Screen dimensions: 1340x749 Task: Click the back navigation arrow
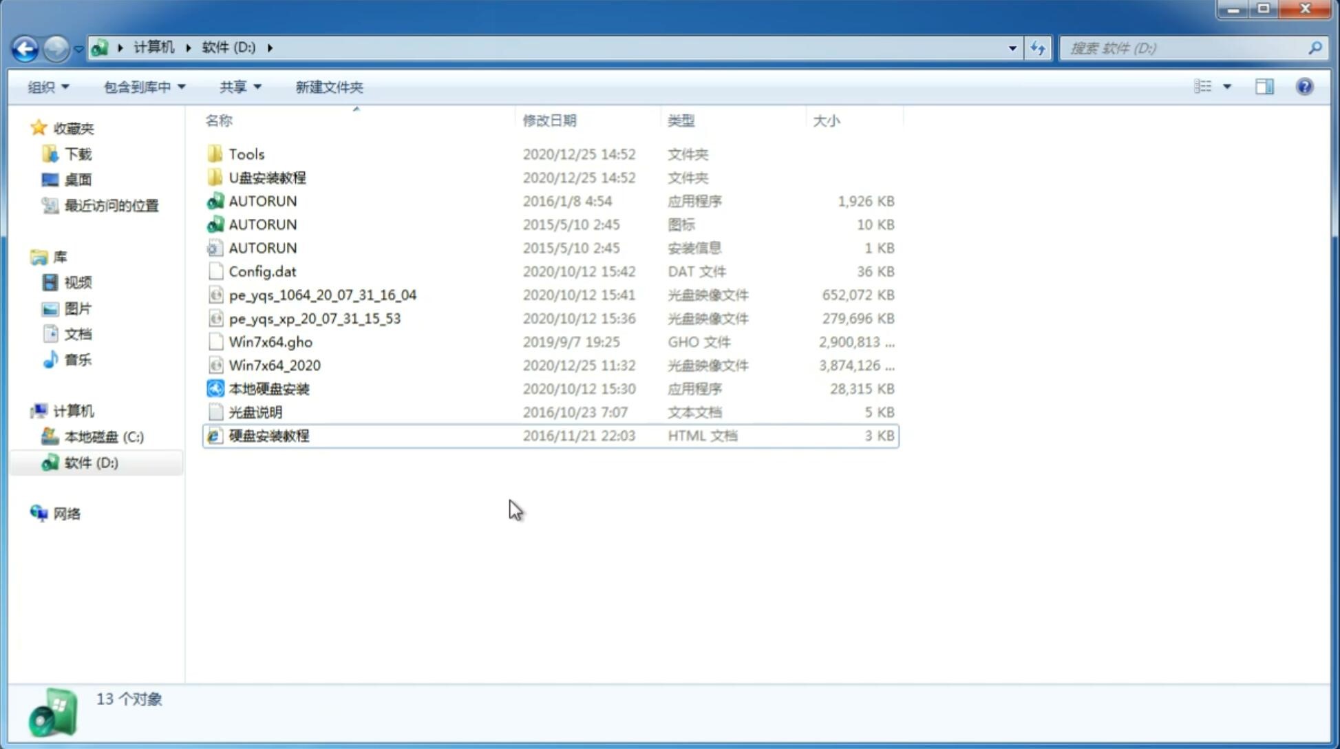[25, 47]
